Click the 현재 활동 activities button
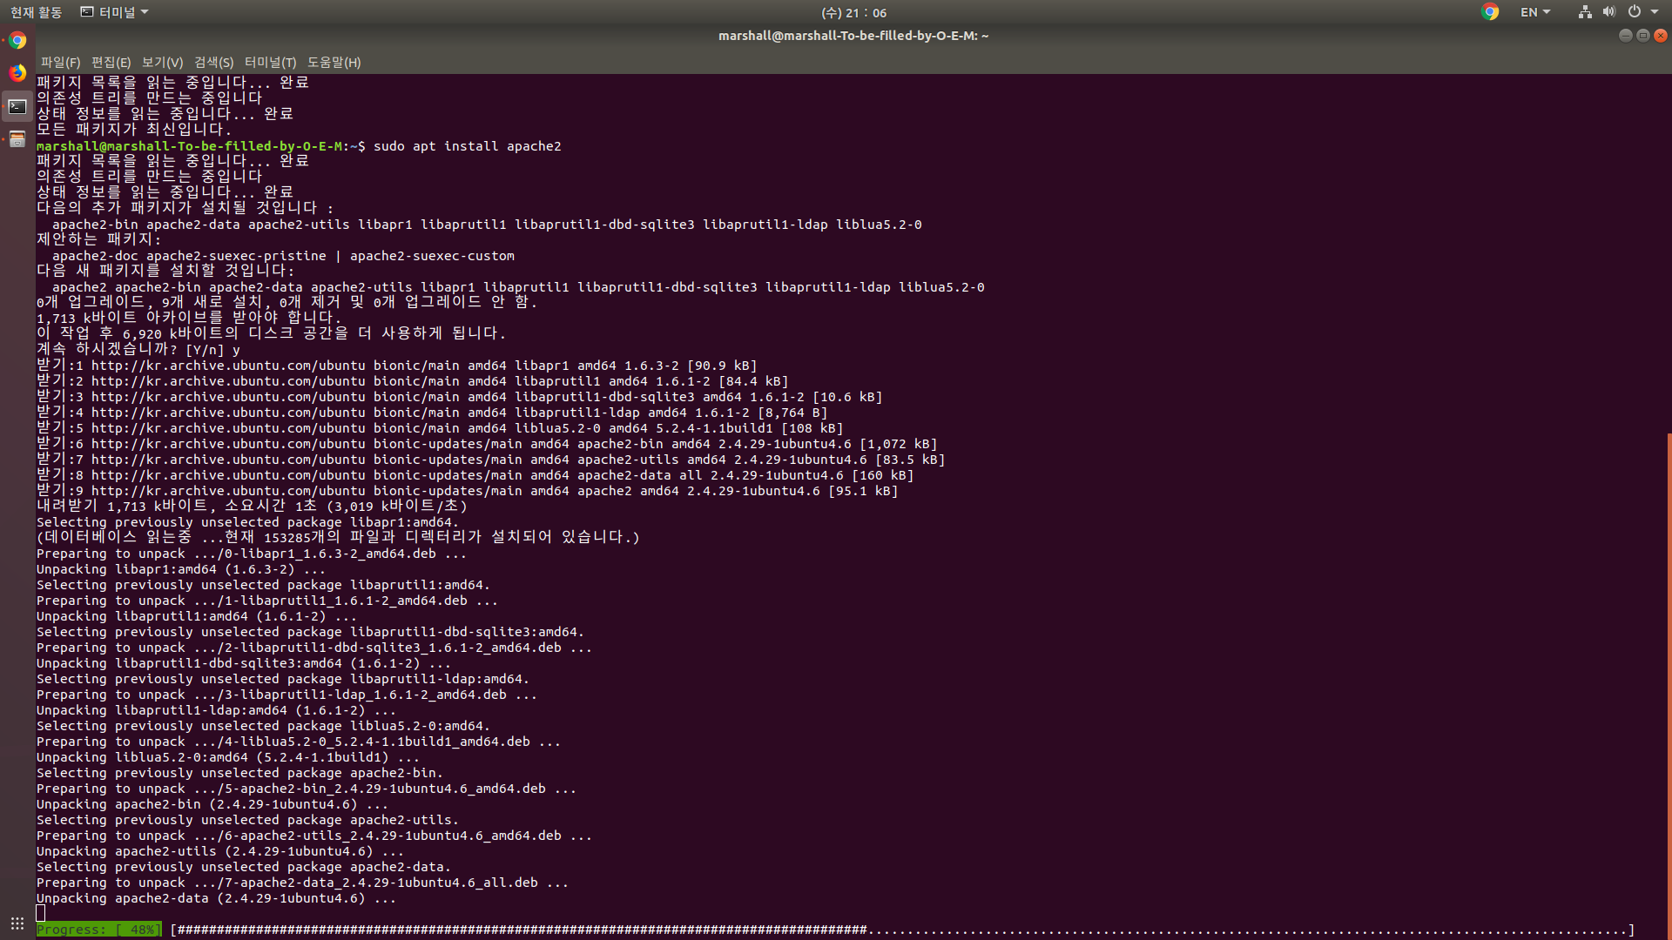The width and height of the screenshot is (1672, 940). (36, 12)
